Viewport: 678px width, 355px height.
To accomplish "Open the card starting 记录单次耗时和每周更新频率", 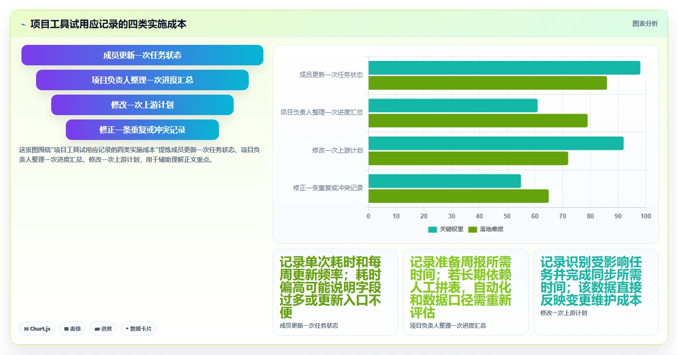I will pyautogui.click(x=335, y=292).
